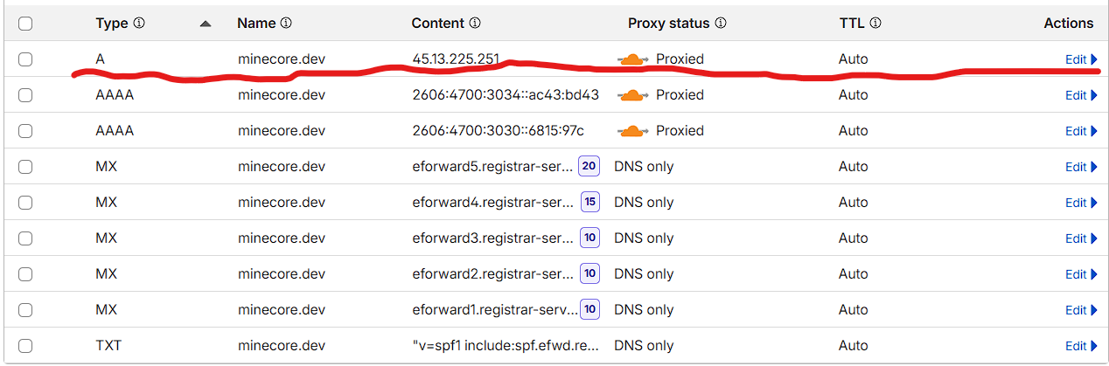The width and height of the screenshot is (1109, 366).
Task: Expand Edit for the A record row
Action: click(1081, 59)
